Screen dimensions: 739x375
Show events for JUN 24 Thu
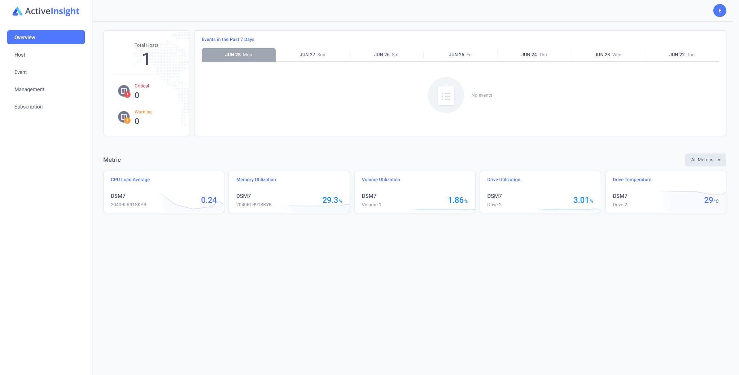[534, 55]
